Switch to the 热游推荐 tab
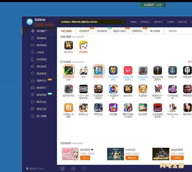The image size is (192, 172). coord(84,31)
